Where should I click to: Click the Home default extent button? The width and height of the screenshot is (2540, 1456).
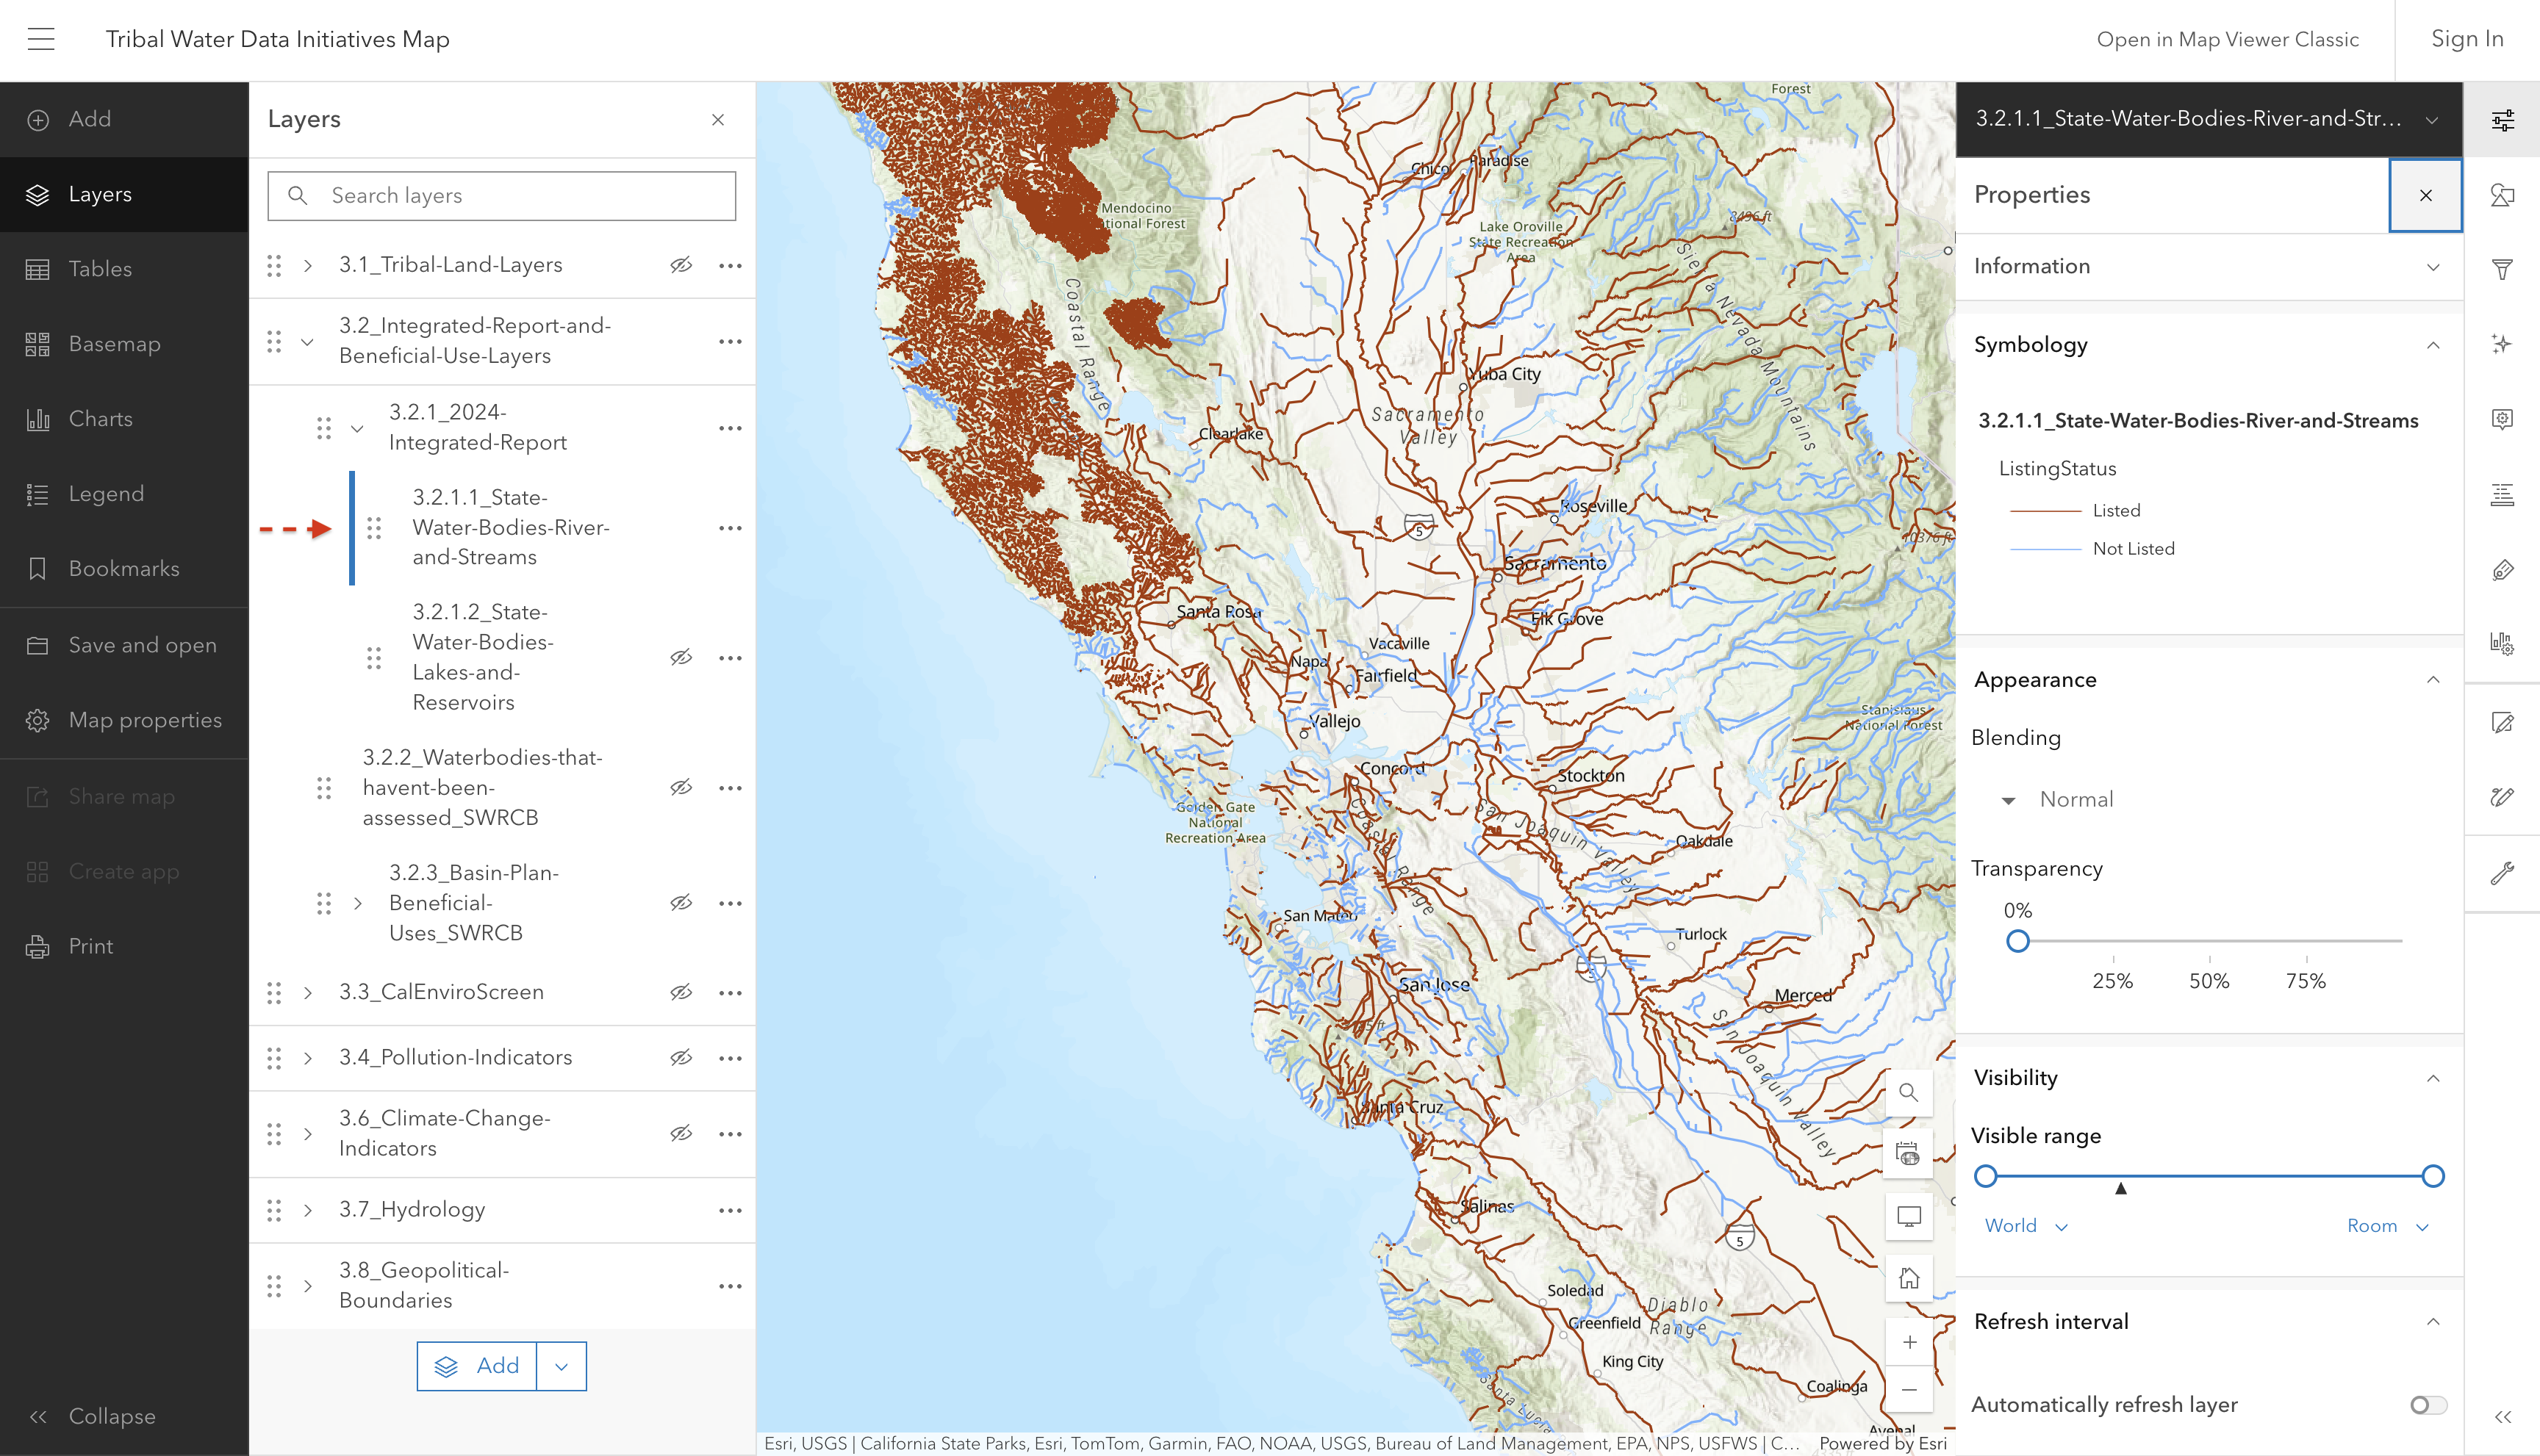point(1909,1278)
